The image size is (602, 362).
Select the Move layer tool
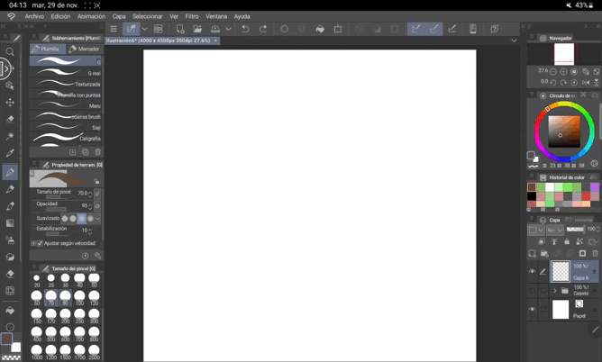[10, 103]
